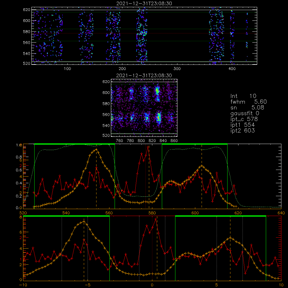Click the 'ipt1 554' text
This screenshot has width=288, height=288.
[x=242, y=125]
